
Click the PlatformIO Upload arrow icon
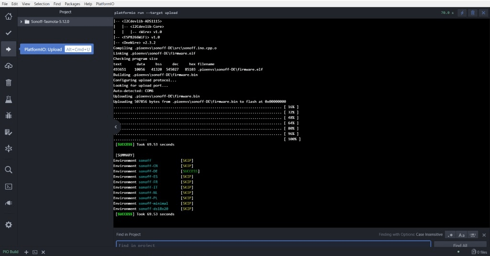8,49
